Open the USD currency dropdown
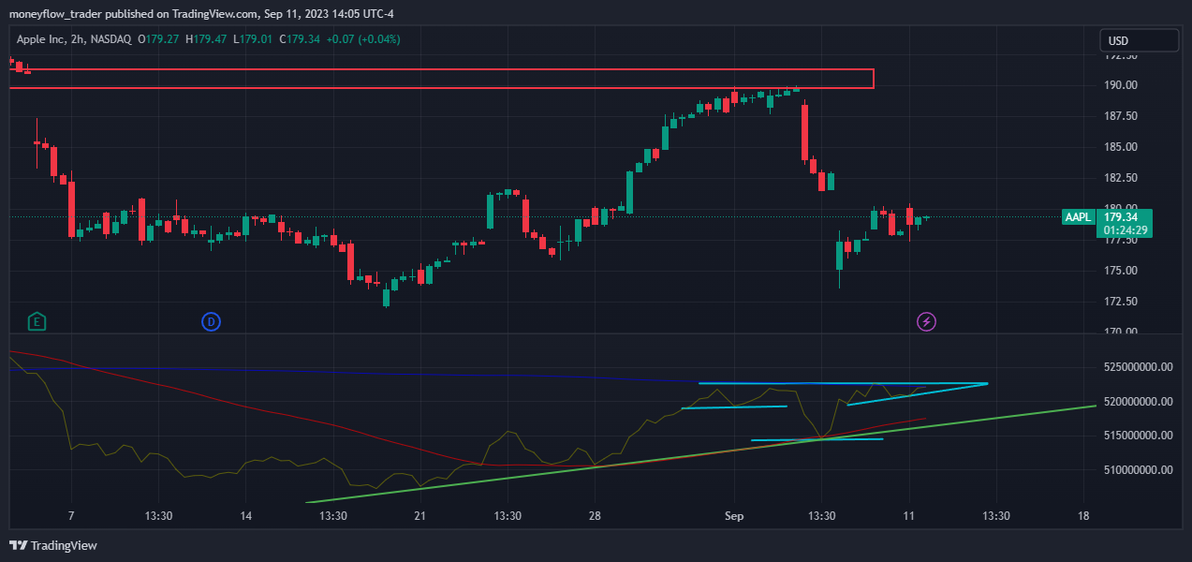This screenshot has height=562, width=1192. point(1139,40)
